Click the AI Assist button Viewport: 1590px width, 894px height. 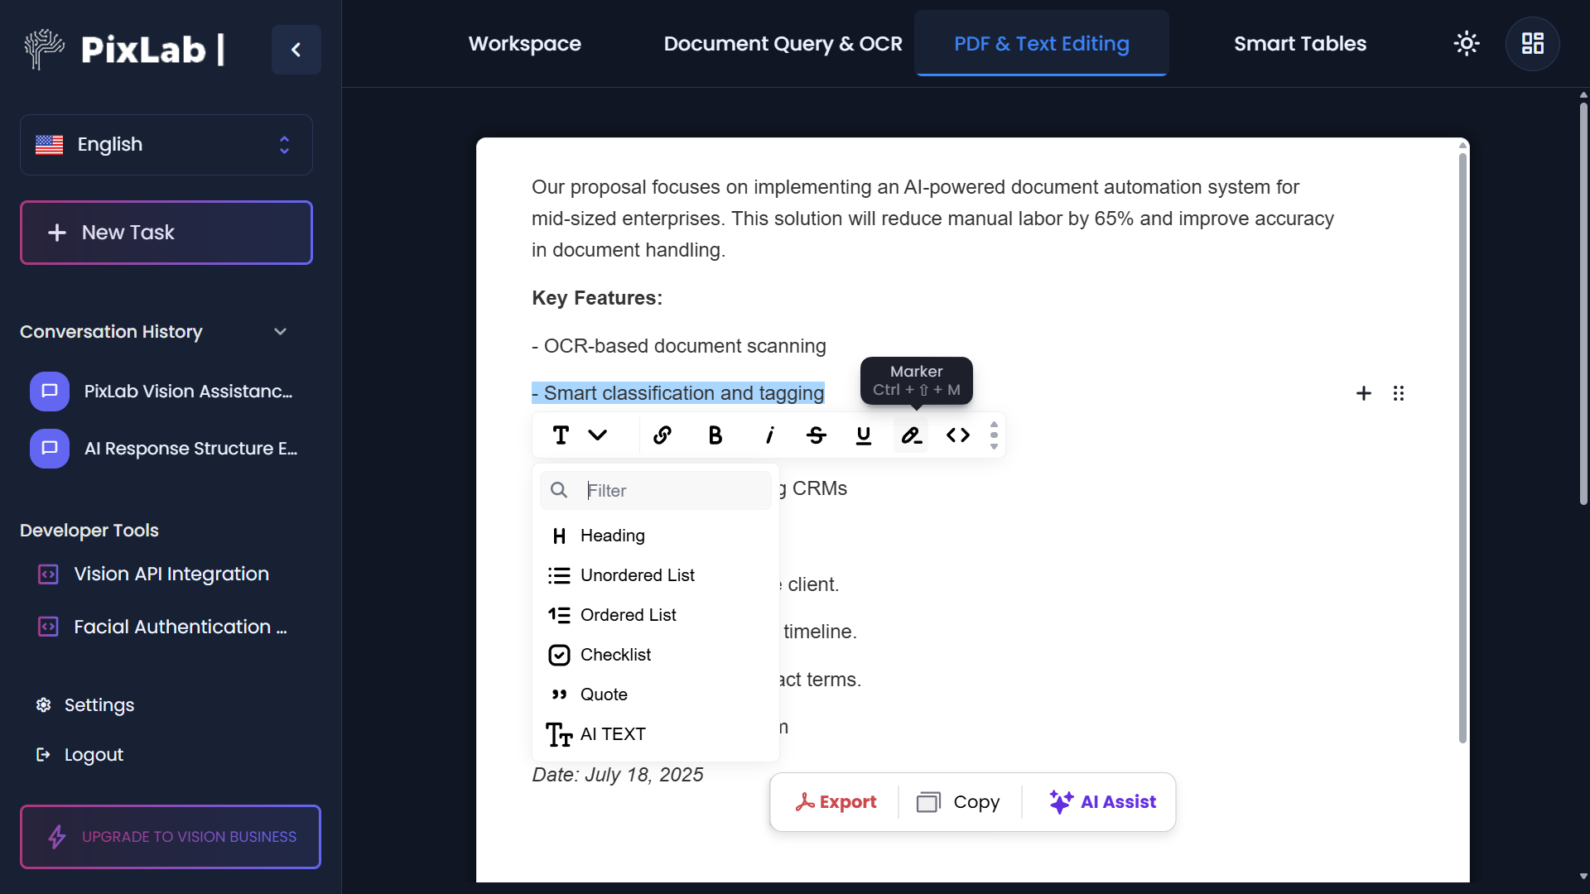pos(1102,802)
